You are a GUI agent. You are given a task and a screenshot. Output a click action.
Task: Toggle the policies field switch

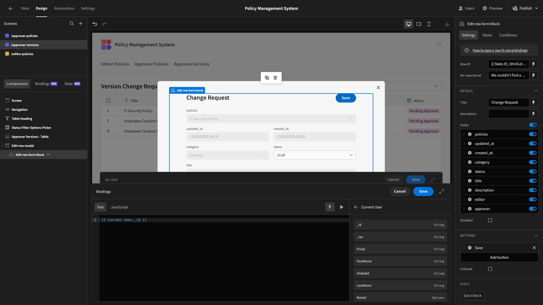point(533,134)
